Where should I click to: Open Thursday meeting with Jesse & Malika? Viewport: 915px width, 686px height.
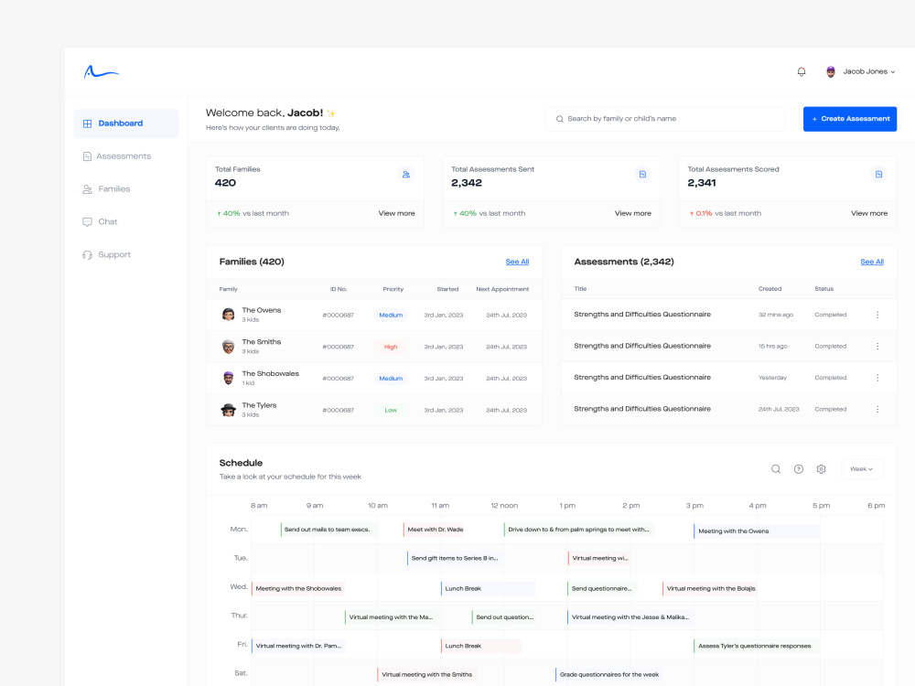(x=630, y=617)
